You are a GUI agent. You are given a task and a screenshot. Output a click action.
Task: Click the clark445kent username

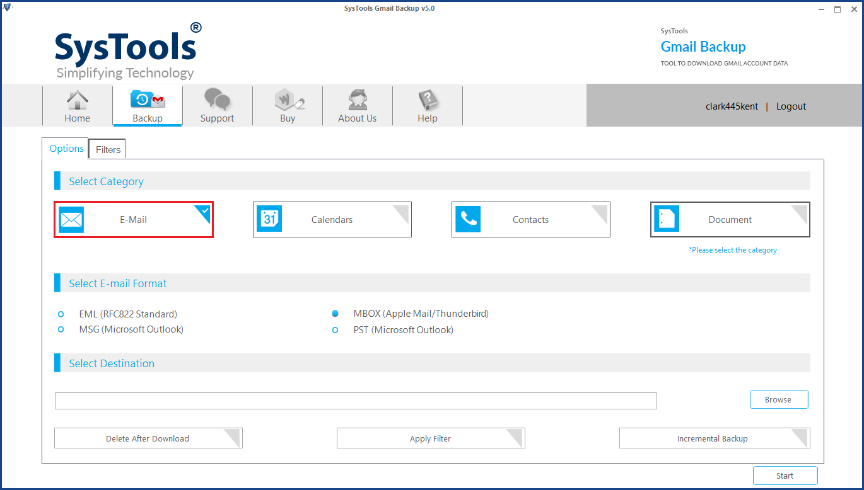tap(732, 106)
